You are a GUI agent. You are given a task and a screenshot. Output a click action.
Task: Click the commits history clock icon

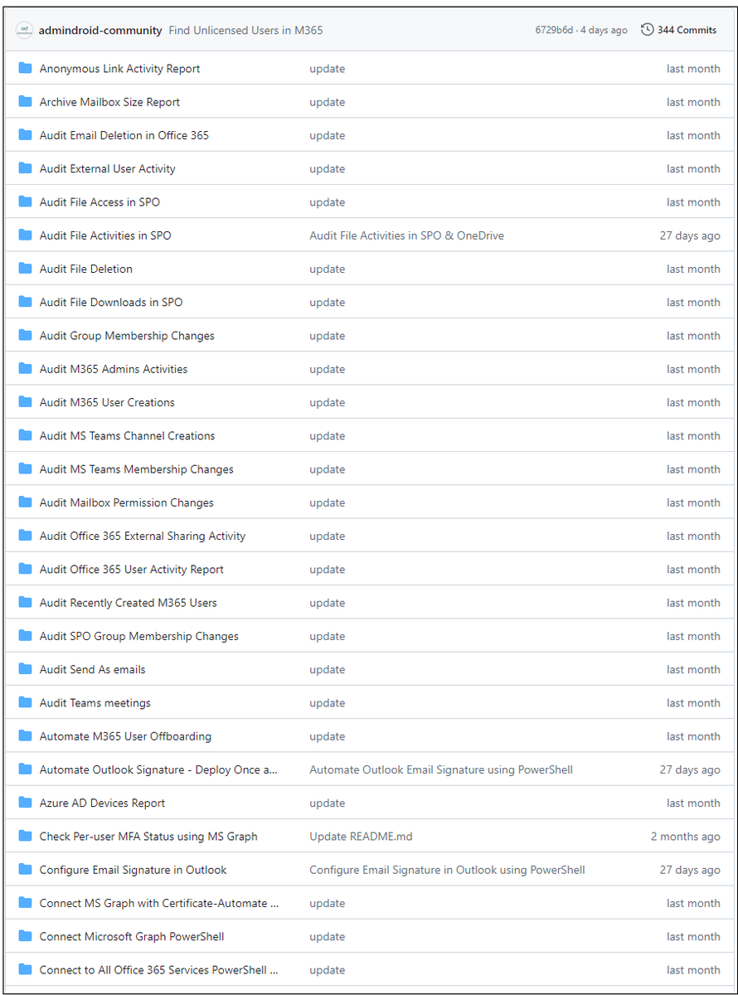[x=648, y=30]
